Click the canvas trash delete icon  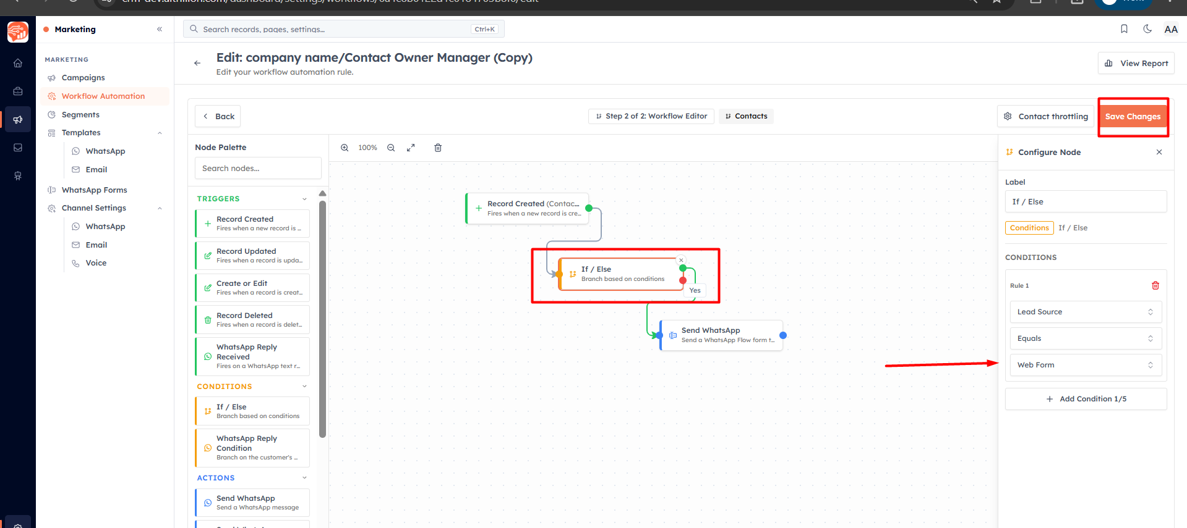point(438,148)
